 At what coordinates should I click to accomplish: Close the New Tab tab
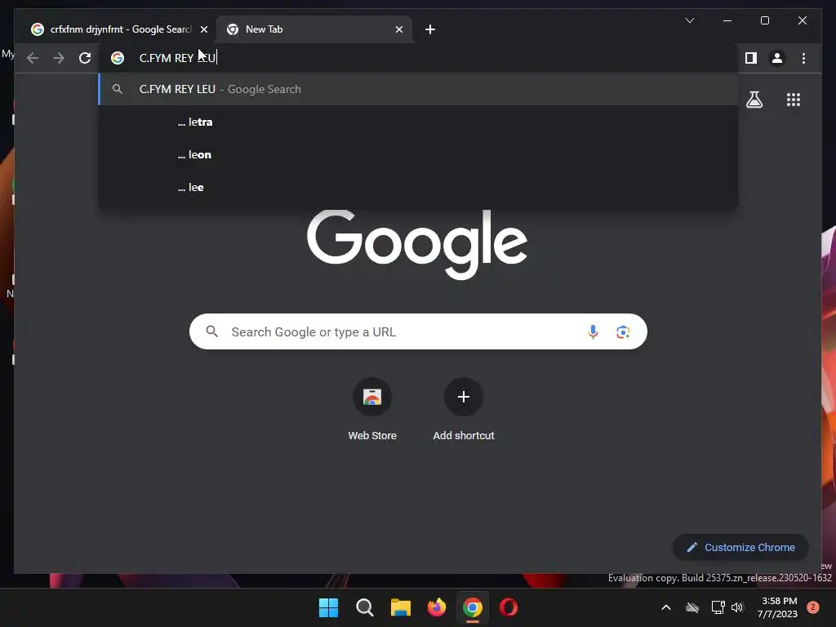[398, 29]
